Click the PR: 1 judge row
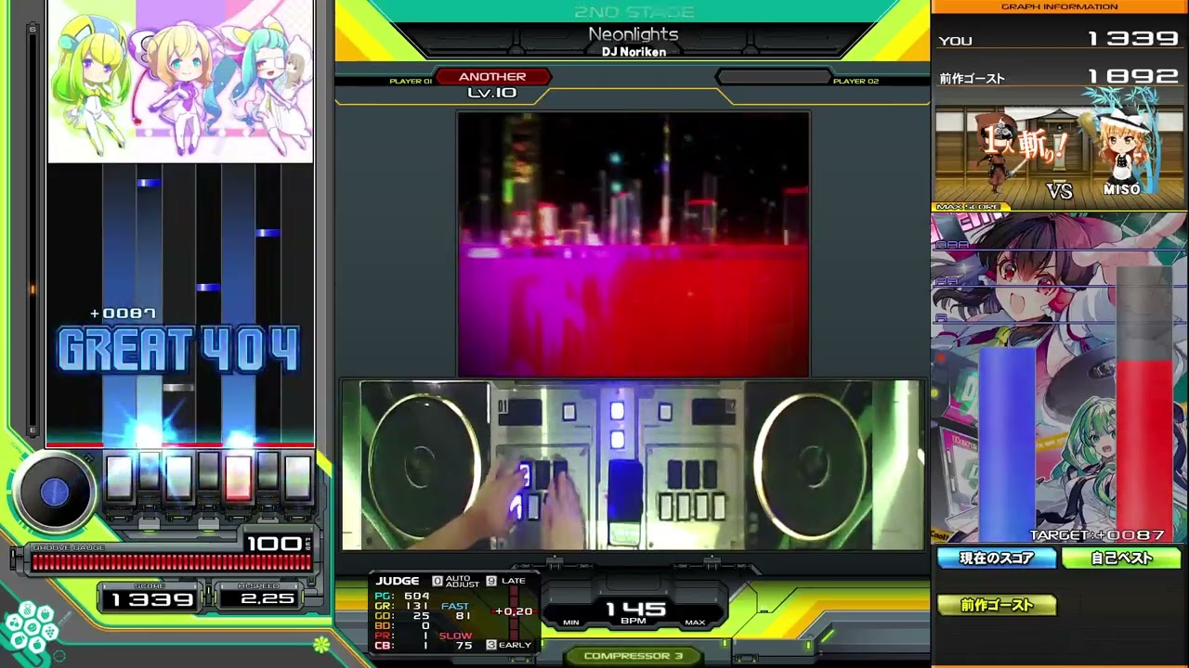This screenshot has height=668, width=1189. [x=402, y=636]
